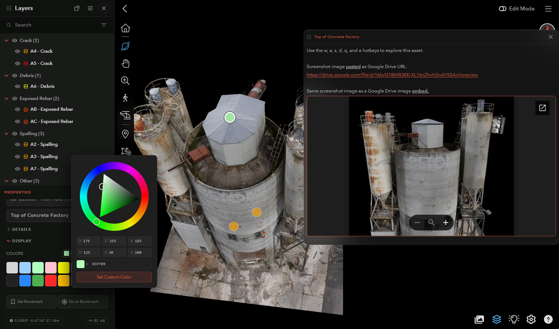Collapse the Debris group
Screen dimensions: 559x329
coord(6,76)
